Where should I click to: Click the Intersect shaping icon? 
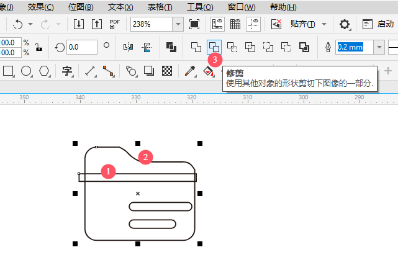pyautogui.click(x=232, y=47)
